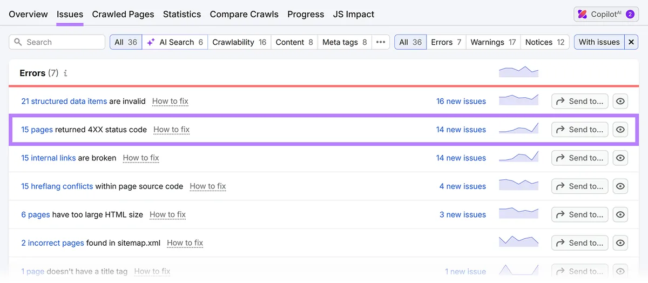Send structured data issue to a tool
This screenshot has width=648, height=283.
tap(580, 101)
